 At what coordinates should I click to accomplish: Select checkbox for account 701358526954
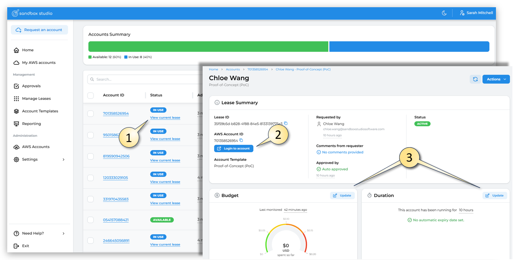[91, 114]
